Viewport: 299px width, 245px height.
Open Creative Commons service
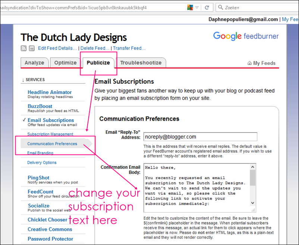pyautogui.click(x=50, y=229)
